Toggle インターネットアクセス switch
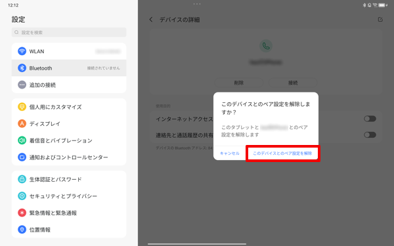The width and height of the screenshot is (394, 246). click(370, 119)
